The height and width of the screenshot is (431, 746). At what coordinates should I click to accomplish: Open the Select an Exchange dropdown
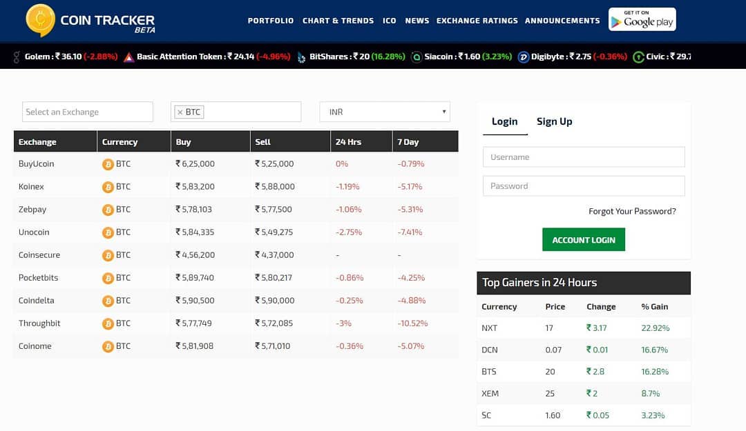coord(88,112)
